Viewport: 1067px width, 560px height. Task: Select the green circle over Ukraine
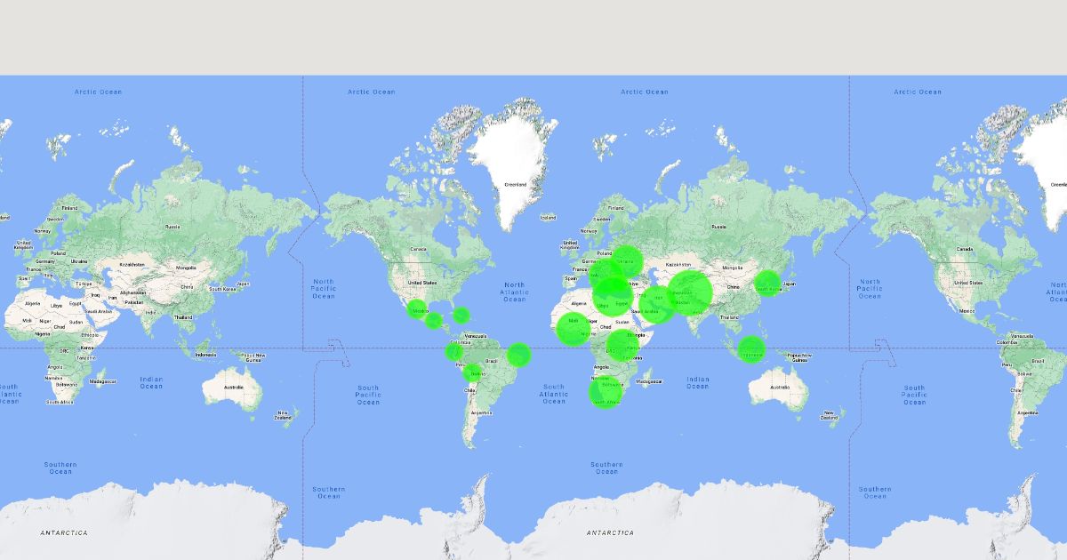[626, 261]
